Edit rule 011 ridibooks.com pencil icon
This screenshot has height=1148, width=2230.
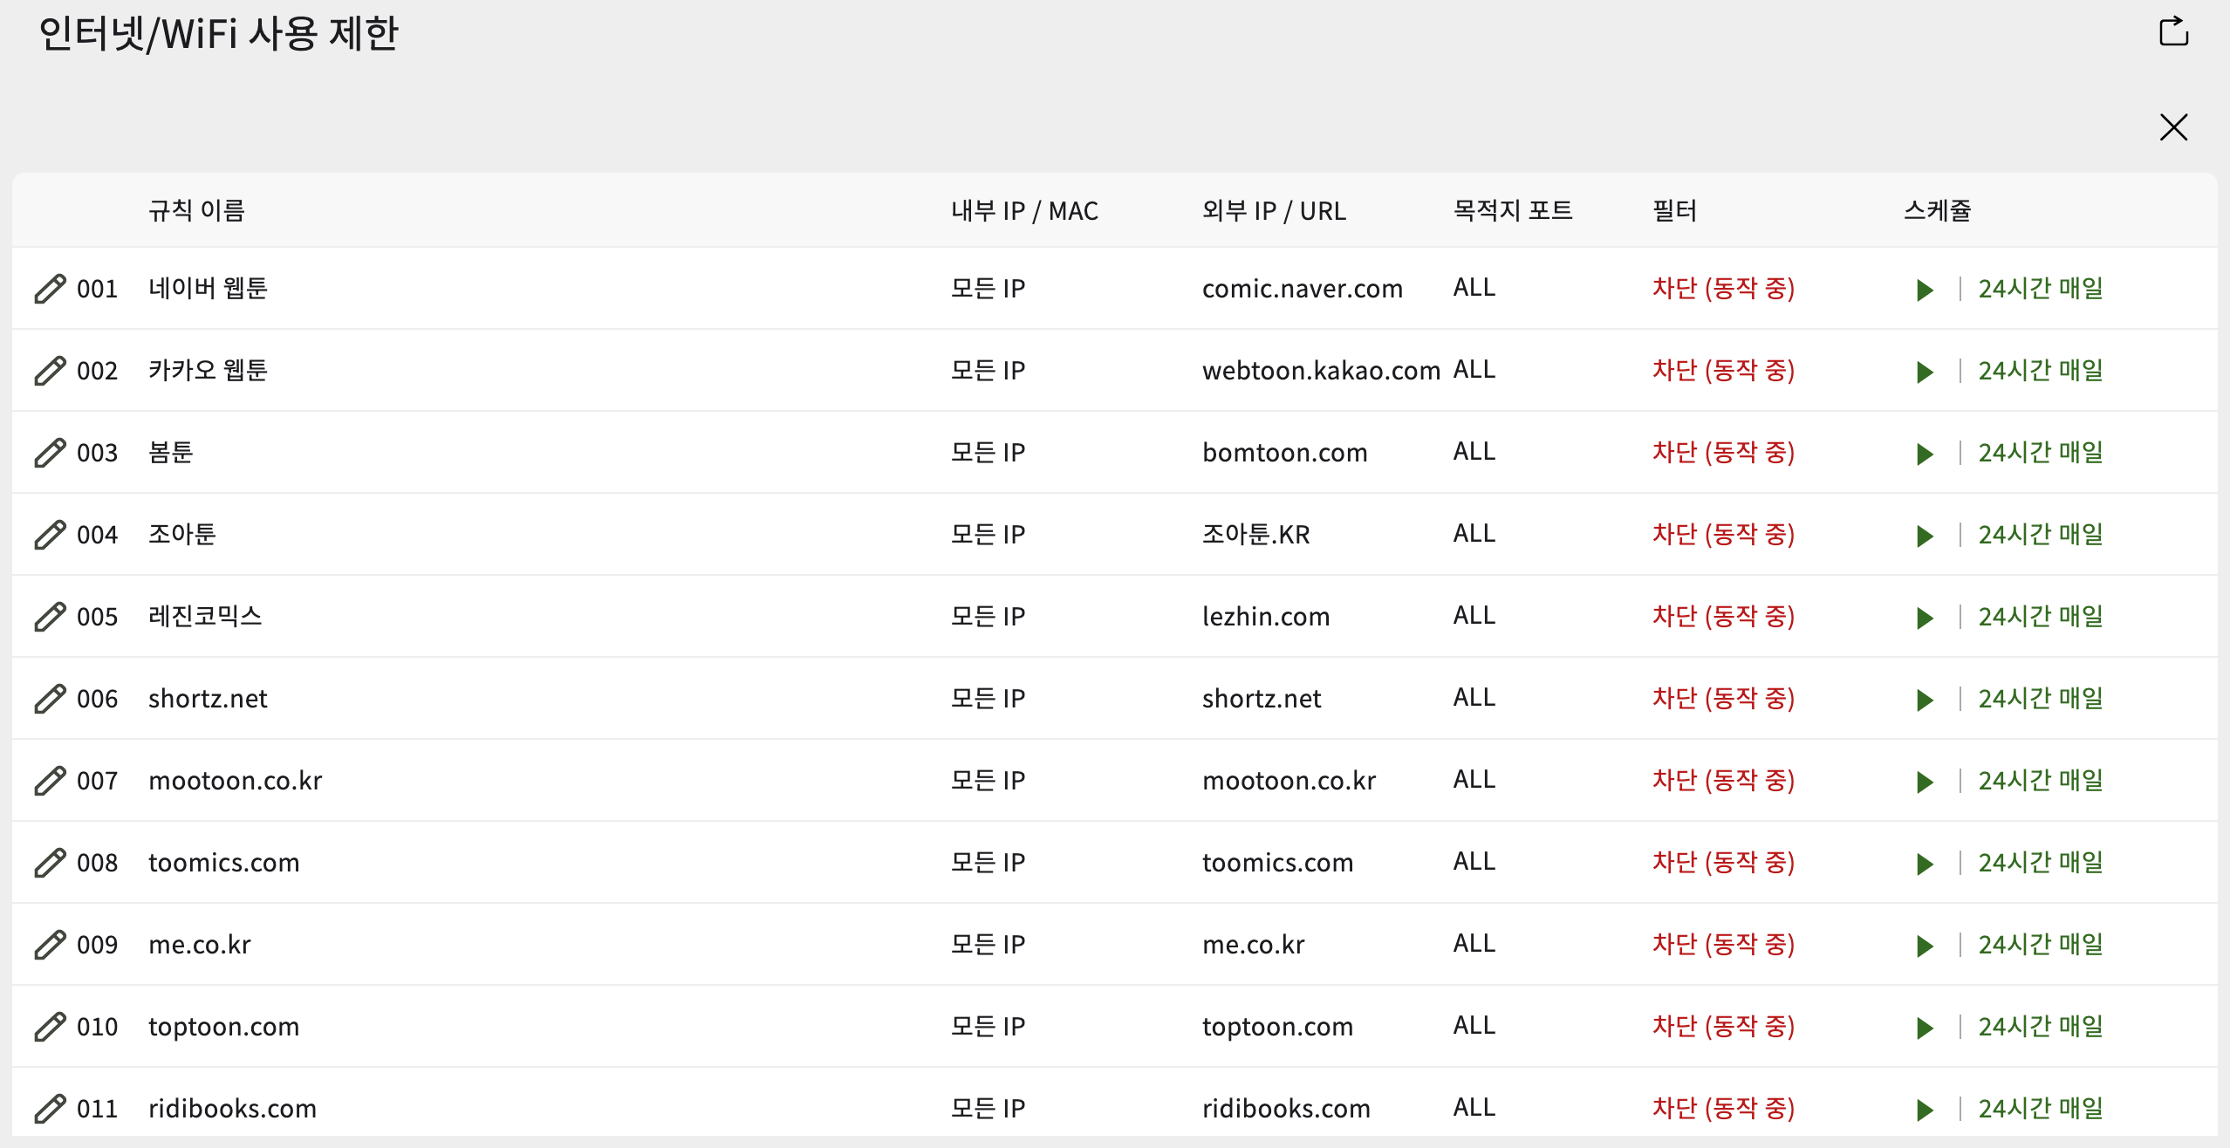point(51,1109)
